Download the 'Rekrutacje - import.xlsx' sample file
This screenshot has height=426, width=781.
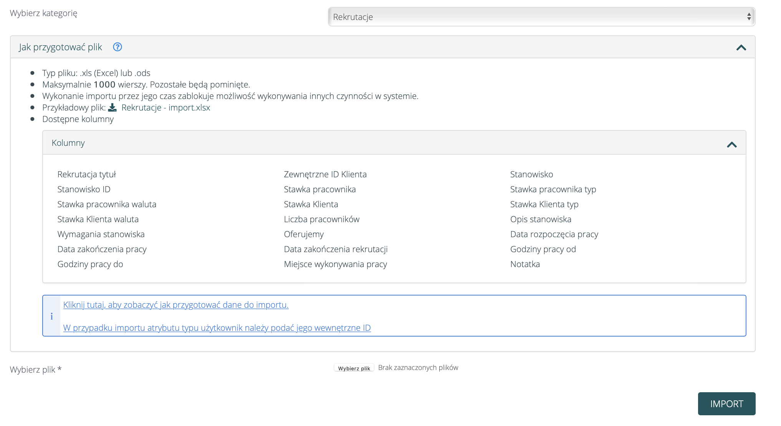pos(165,107)
